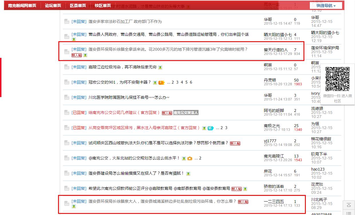Click the camera icon on 火车北站 thread
Screen dimensions: 355x215
pos(190,158)
